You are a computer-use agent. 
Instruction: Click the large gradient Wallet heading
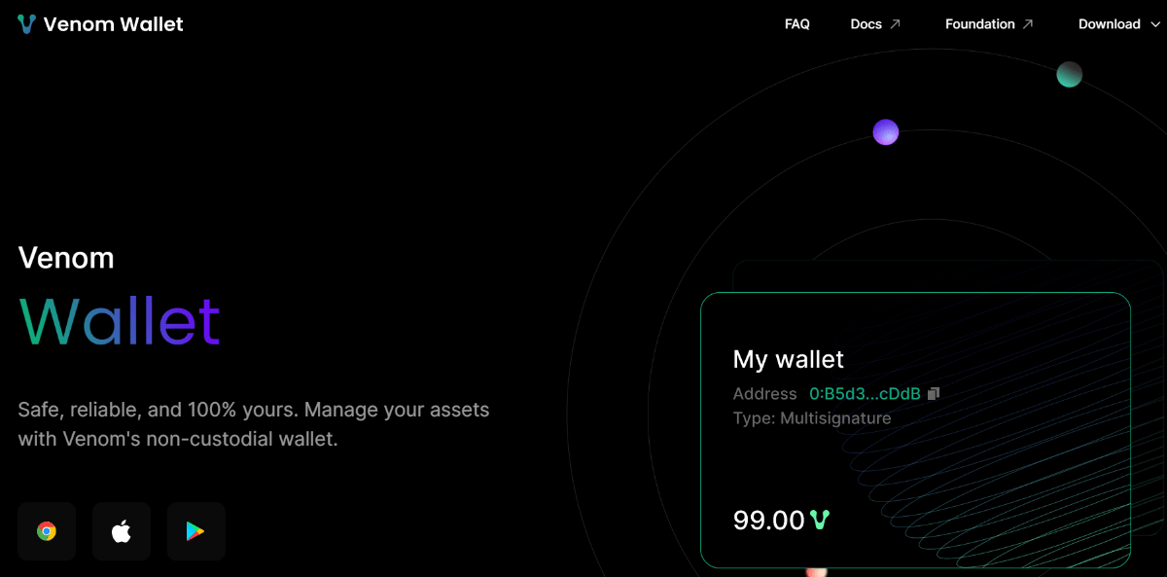click(x=120, y=320)
